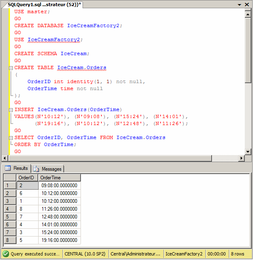Open the active files dropdown arrow
This screenshot has width=253, height=260.
coord(239,5)
